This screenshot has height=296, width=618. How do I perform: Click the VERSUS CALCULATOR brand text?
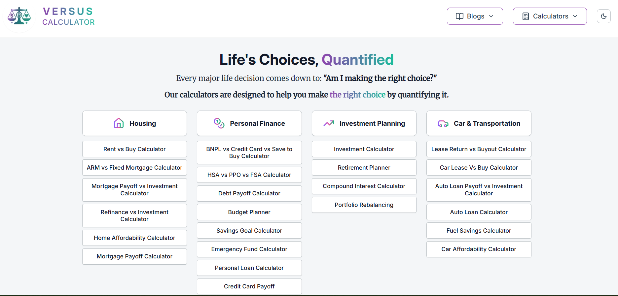(x=68, y=16)
